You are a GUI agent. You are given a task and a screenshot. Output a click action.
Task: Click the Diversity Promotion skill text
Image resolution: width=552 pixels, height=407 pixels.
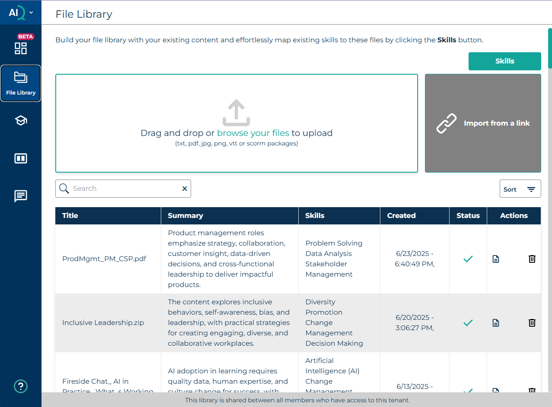pyautogui.click(x=324, y=307)
